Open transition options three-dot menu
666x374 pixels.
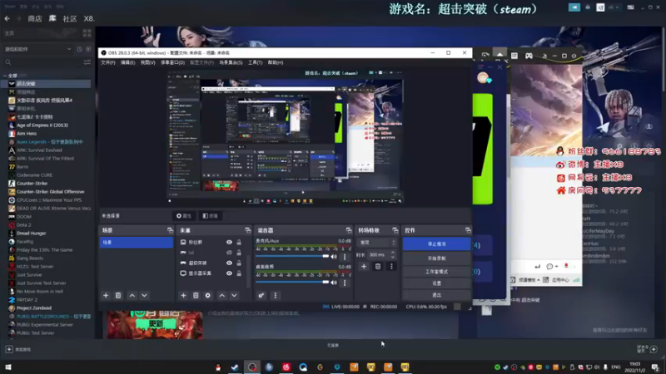coord(391,266)
